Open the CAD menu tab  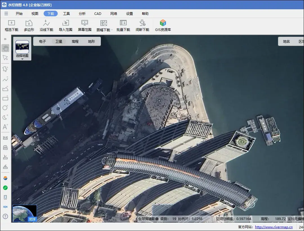98,13
